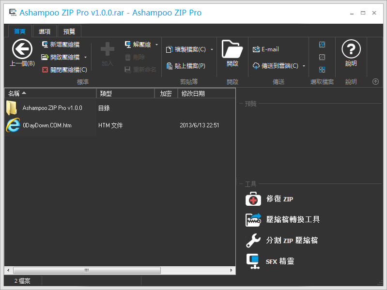Click the large 開啟 folder icon

(232, 49)
